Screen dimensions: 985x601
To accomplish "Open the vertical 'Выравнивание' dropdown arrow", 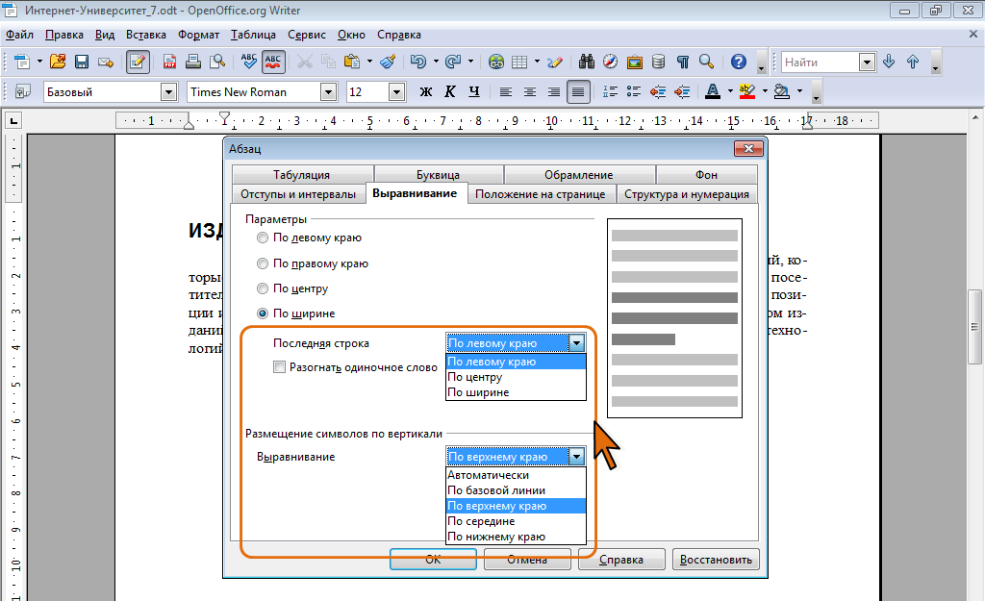I will click(577, 457).
